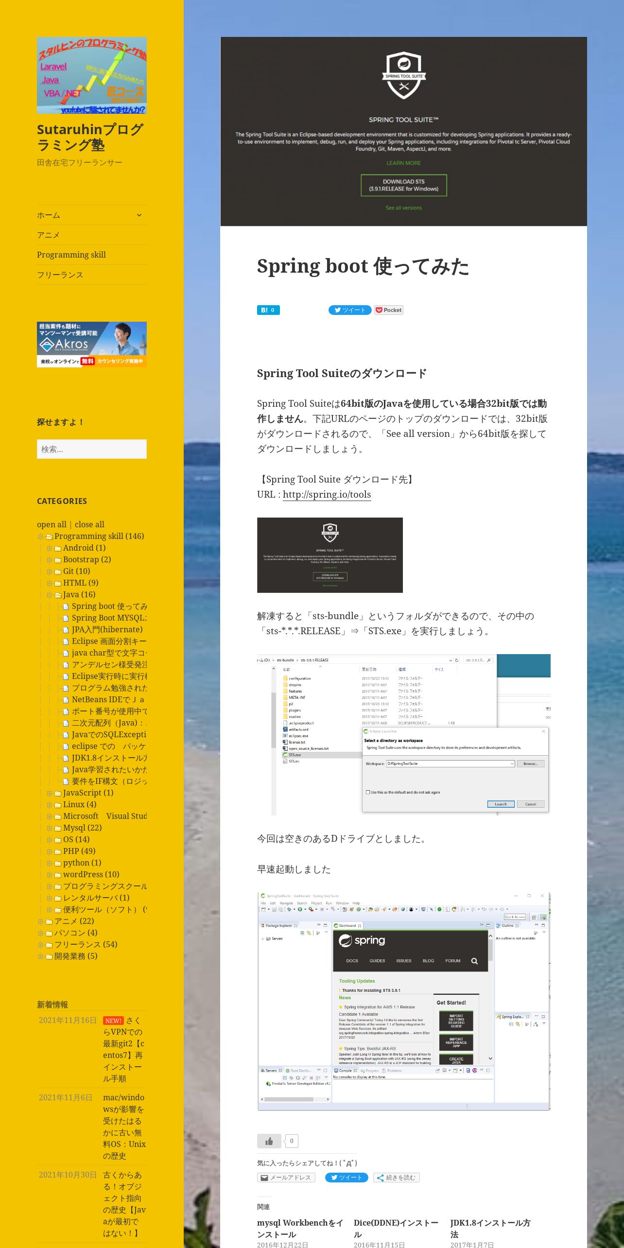Open the mac/windows Unixの歴史 news post
Image resolution: width=624 pixels, height=1248 pixels.
coord(124,1127)
